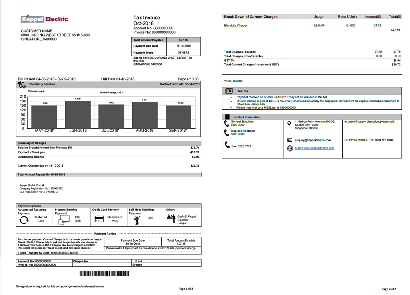Click the plug icon beside Electricity Services
Viewport: 410px width, 295px height.
pyautogui.click(x=23, y=84)
